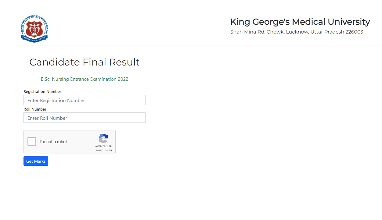This screenshot has height=220, width=382.
Task: Click the reCAPTCHA circular arrows logo
Action: (103, 139)
